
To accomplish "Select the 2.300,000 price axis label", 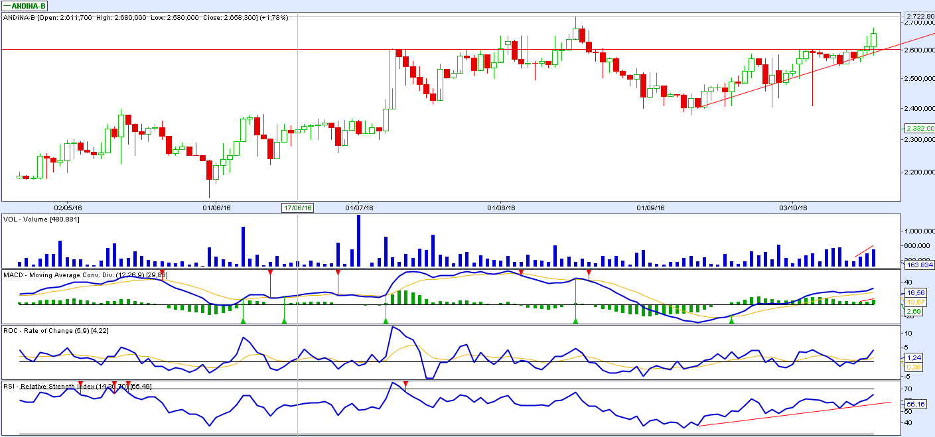I will 920,141.
